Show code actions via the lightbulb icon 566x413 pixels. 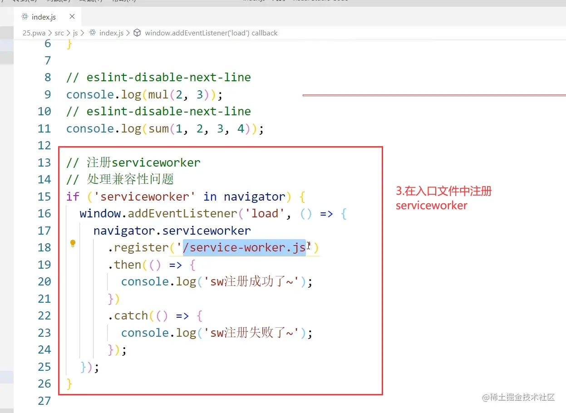[x=73, y=244]
